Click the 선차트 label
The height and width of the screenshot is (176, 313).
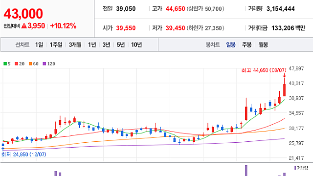pos(22,44)
